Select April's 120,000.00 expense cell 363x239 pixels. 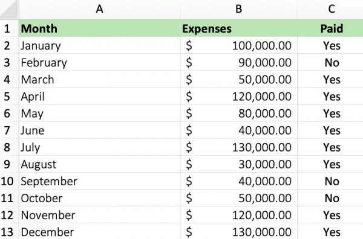pos(239,97)
